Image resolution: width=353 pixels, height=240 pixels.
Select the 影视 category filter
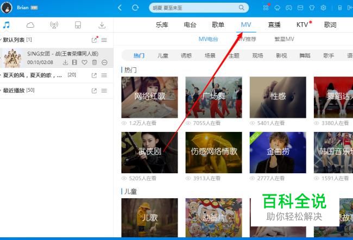pos(281,55)
